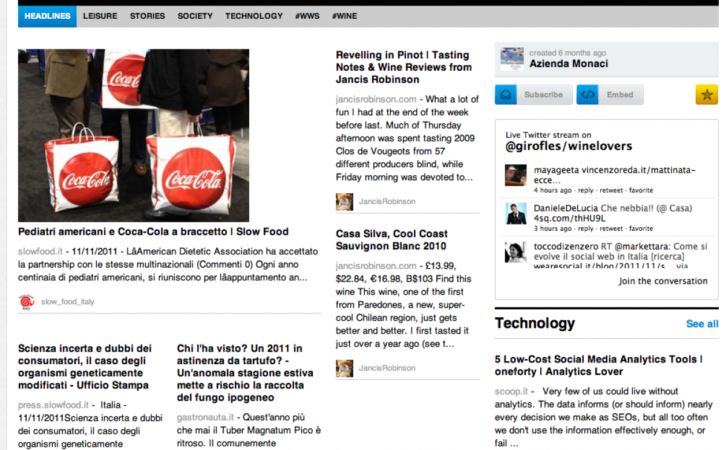
Task: Open the Azienda Monaci profile name
Action: tap(569, 64)
